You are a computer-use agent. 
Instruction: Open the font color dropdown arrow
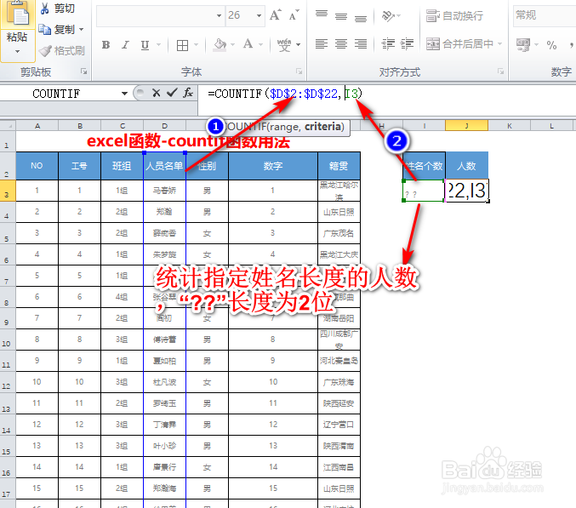pos(261,45)
